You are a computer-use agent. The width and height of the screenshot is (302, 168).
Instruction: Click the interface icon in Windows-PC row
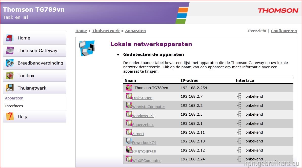tap(239, 114)
